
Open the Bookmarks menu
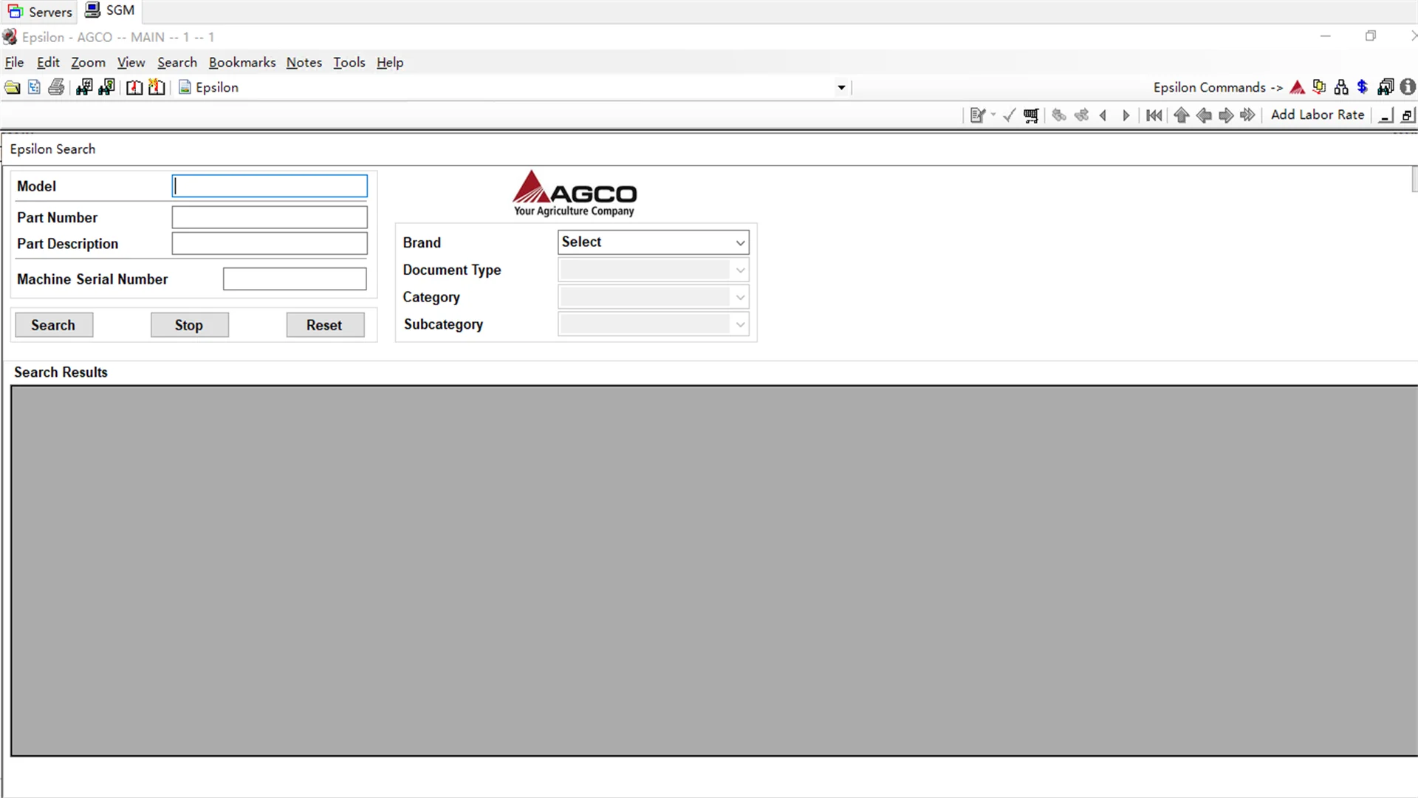[242, 63]
